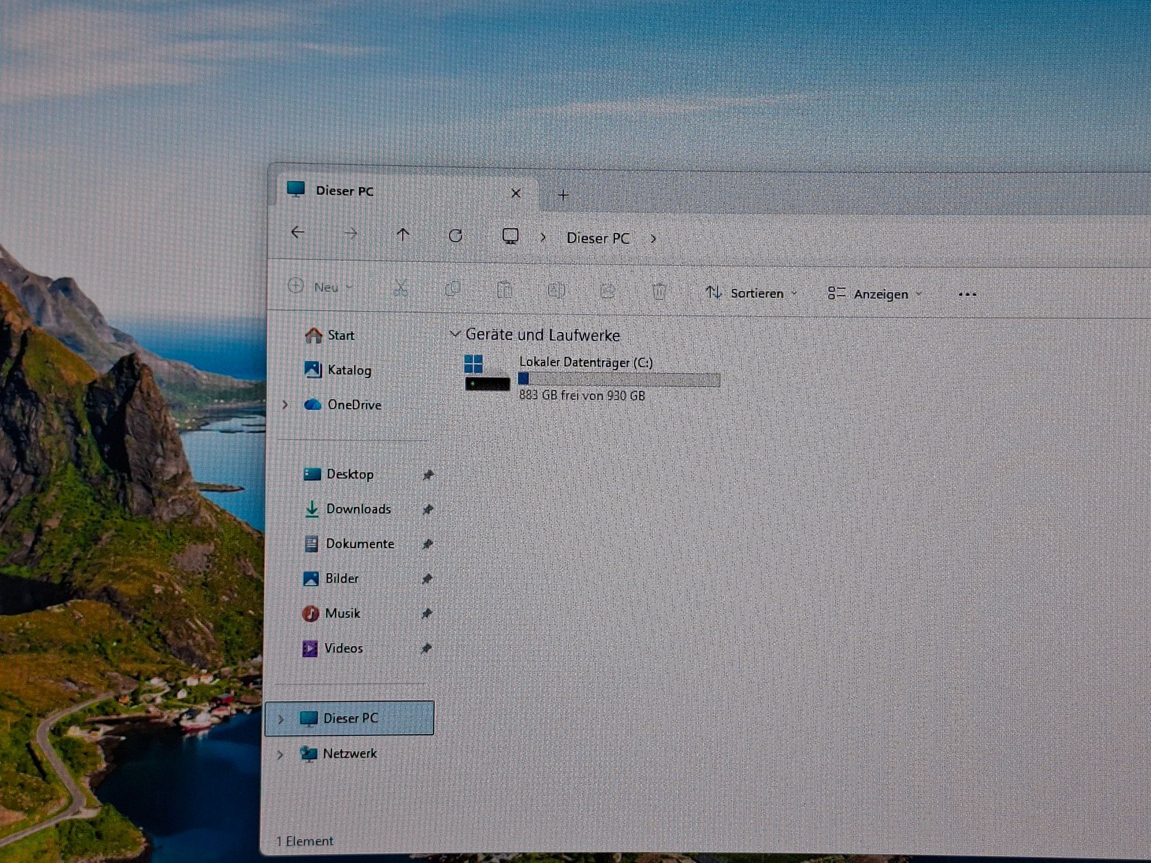Open Katalog in the sidebar
This screenshot has width=1151, height=863.
(349, 370)
